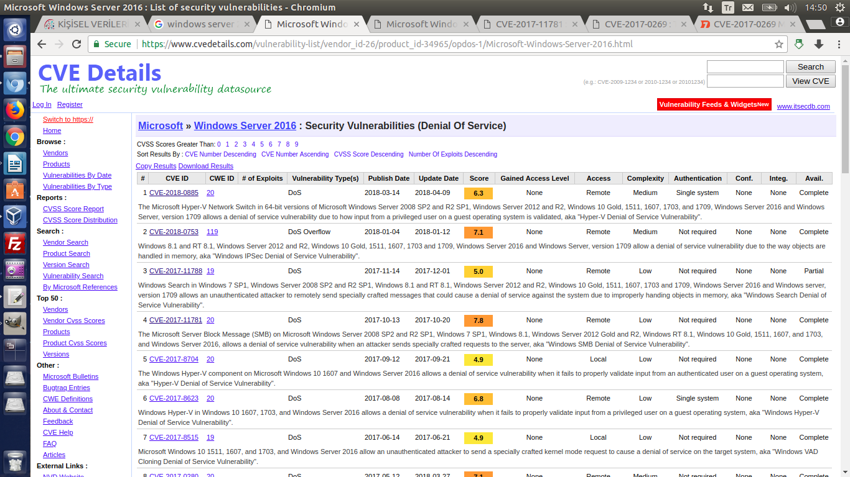Launch Google Chrome from the dock
Viewport: 850px width, 477px height.
pyautogui.click(x=15, y=137)
